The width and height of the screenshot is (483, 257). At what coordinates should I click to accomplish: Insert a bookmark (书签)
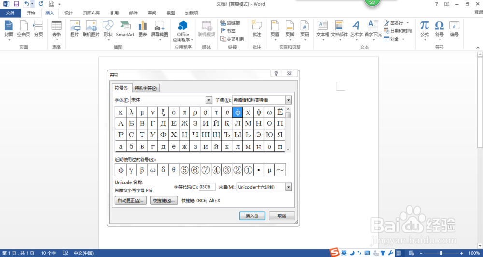(x=228, y=31)
